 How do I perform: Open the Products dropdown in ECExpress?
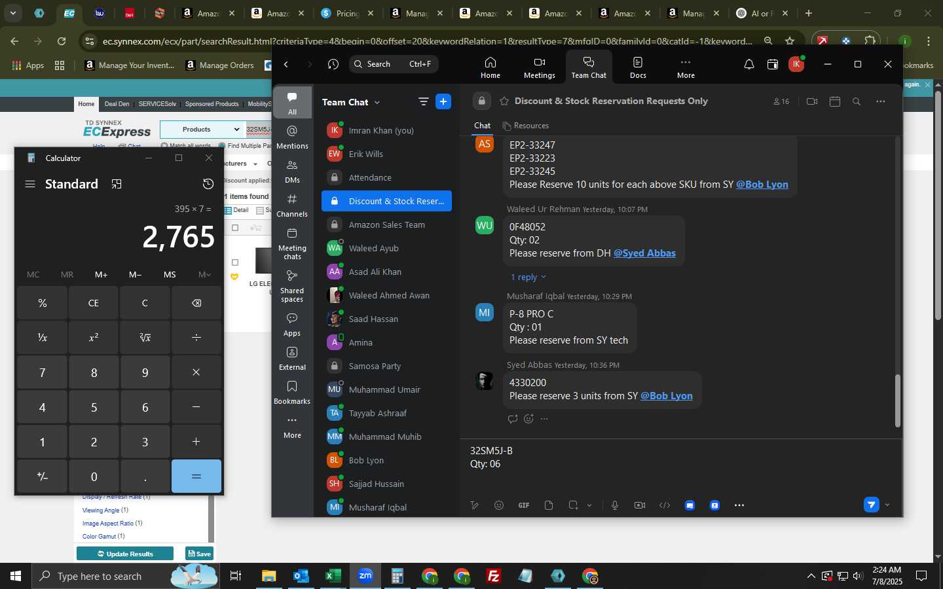coord(202,129)
